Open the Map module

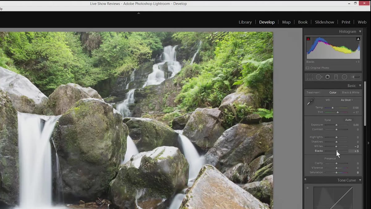tap(286, 22)
